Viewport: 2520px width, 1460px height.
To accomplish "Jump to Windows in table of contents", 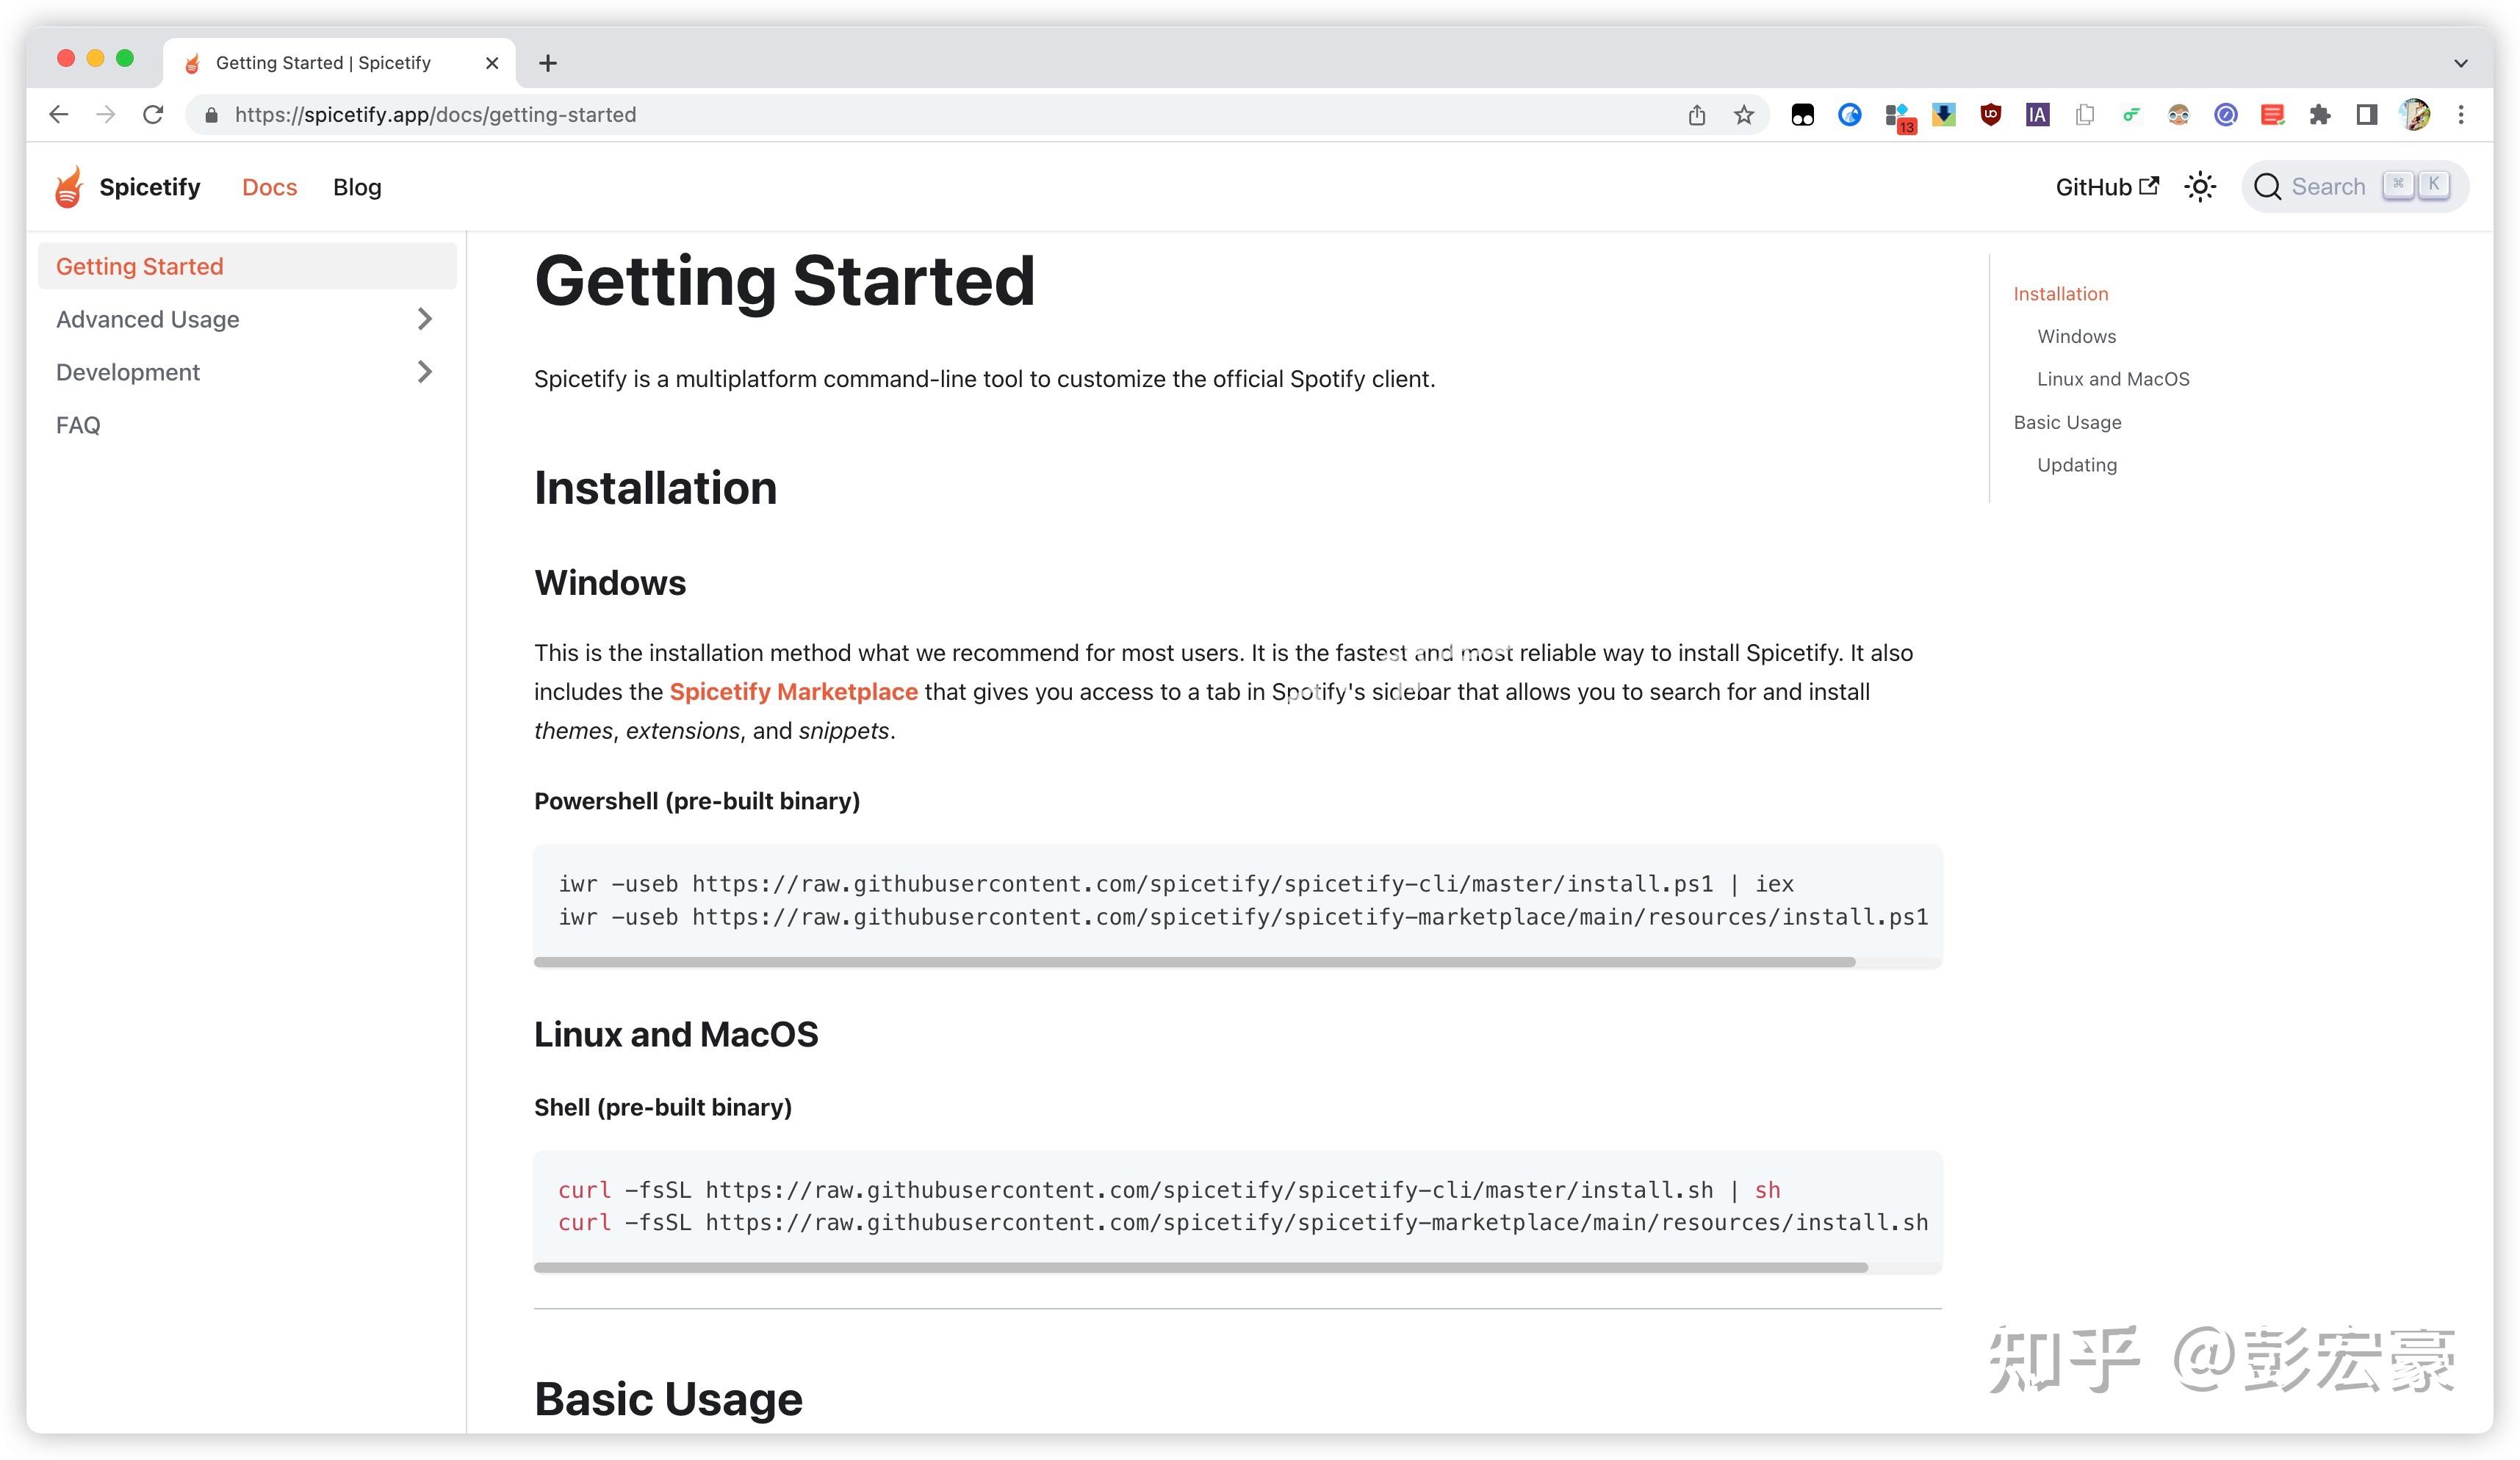I will pyautogui.click(x=2076, y=337).
